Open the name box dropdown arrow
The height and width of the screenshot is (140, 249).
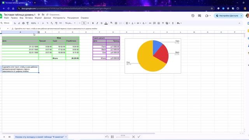8,29
